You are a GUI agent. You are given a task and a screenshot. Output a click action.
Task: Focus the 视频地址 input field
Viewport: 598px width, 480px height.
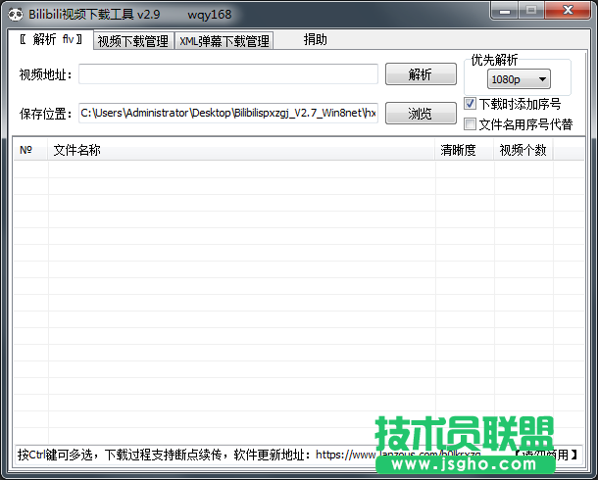click(228, 73)
